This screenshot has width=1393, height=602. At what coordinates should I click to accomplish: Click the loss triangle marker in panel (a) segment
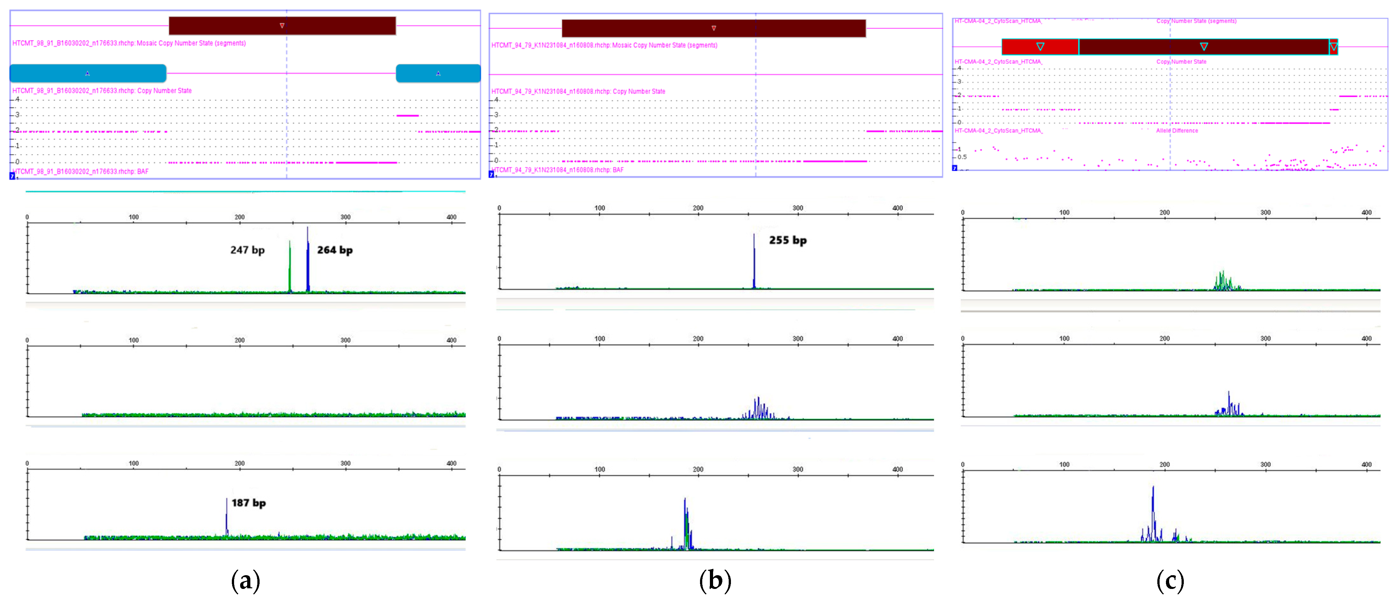(282, 26)
